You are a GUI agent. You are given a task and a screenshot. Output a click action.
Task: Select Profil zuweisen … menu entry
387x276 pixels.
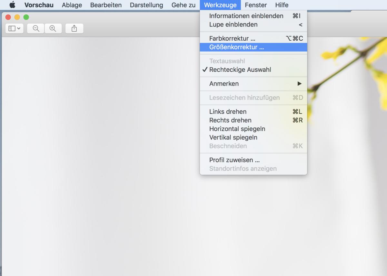coord(253,160)
